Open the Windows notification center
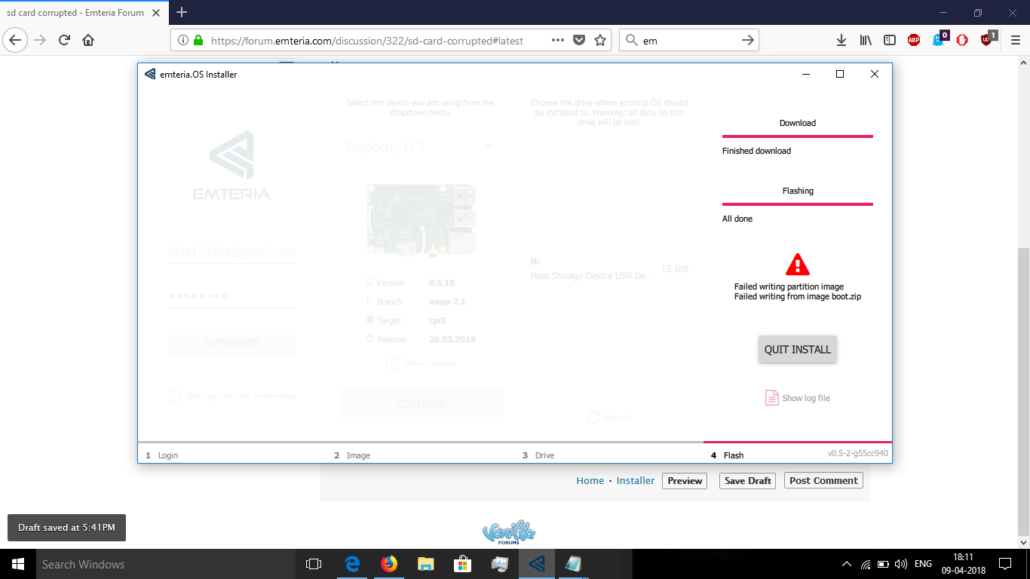Viewport: 1030px width, 579px height. 1005,564
